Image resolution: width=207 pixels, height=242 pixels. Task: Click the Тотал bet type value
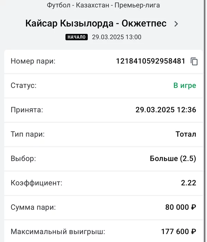click(186, 134)
